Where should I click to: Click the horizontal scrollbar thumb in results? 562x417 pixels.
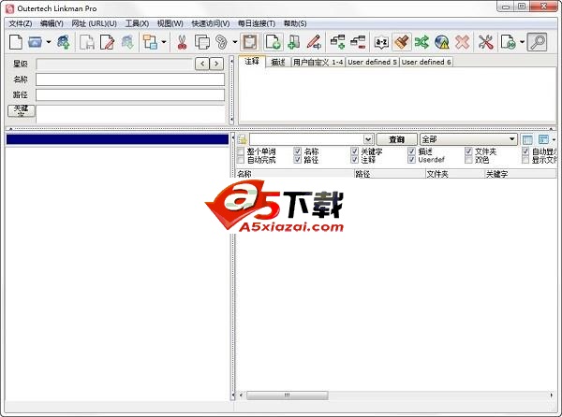[x=288, y=395]
